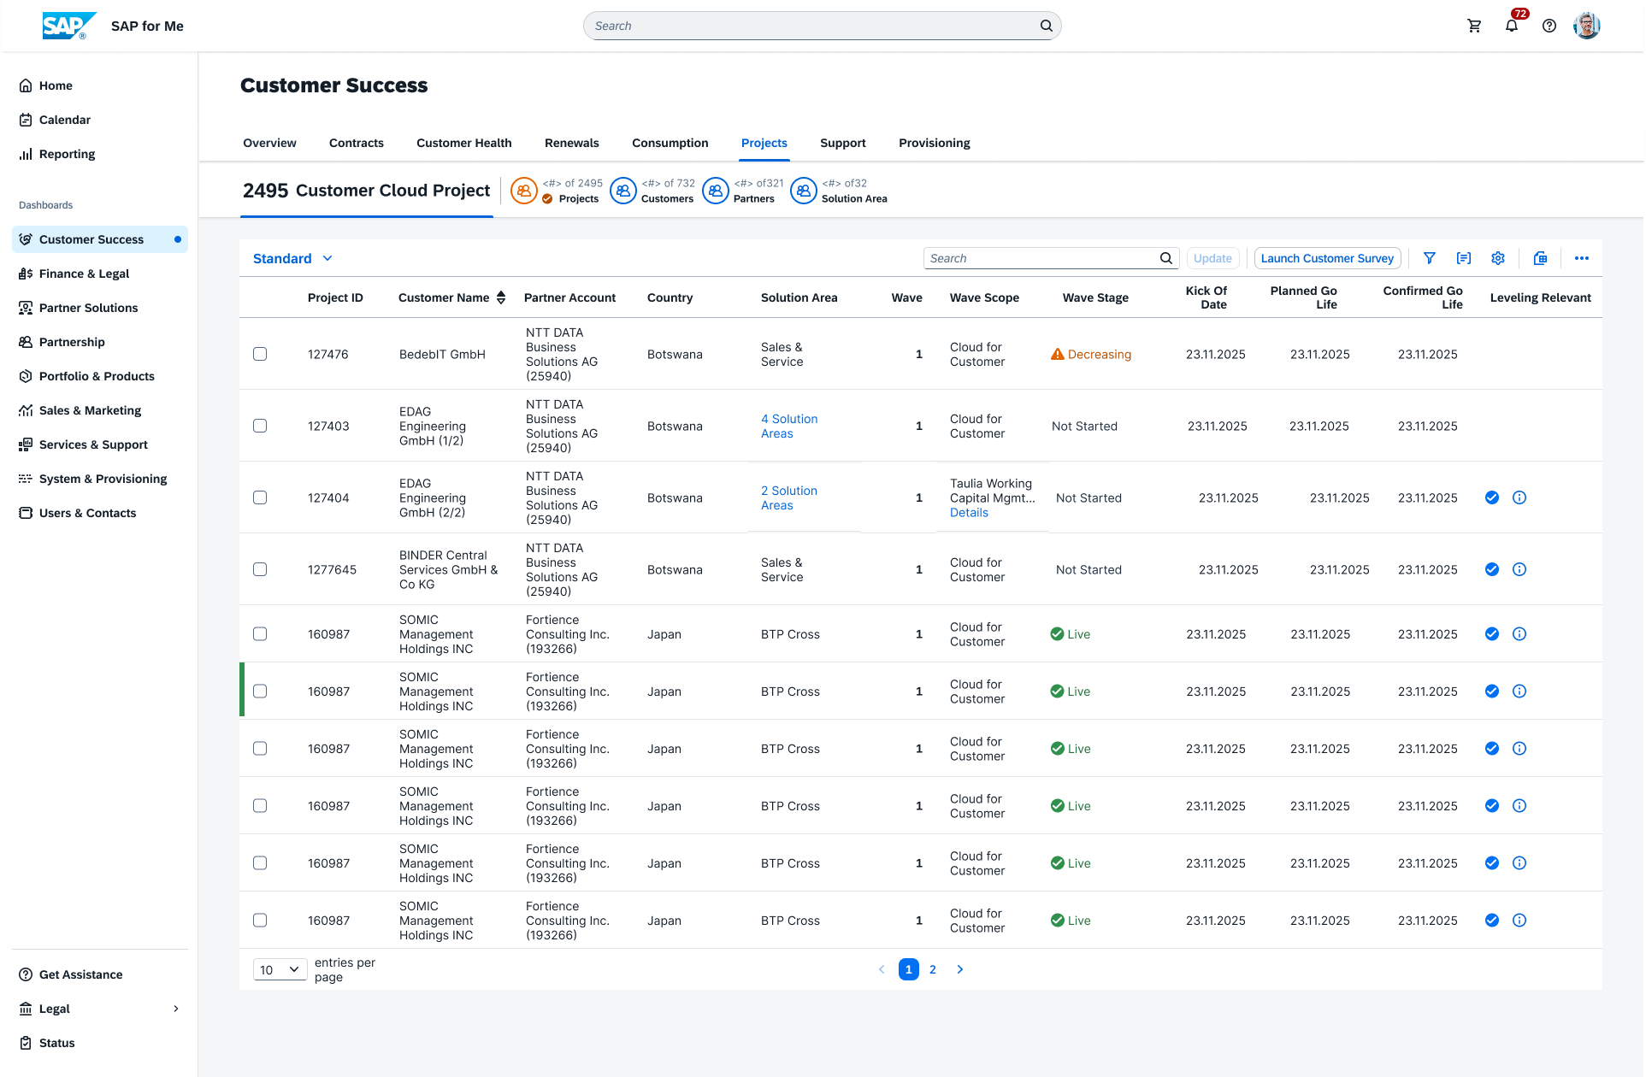Click magnifier icon in table search field
This screenshot has width=1646, height=1077.
1166,258
